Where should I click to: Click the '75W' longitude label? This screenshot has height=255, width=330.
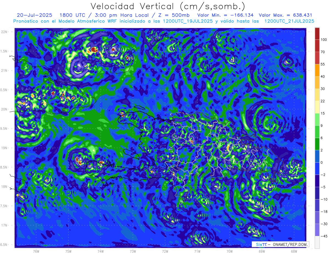point(68,251)
